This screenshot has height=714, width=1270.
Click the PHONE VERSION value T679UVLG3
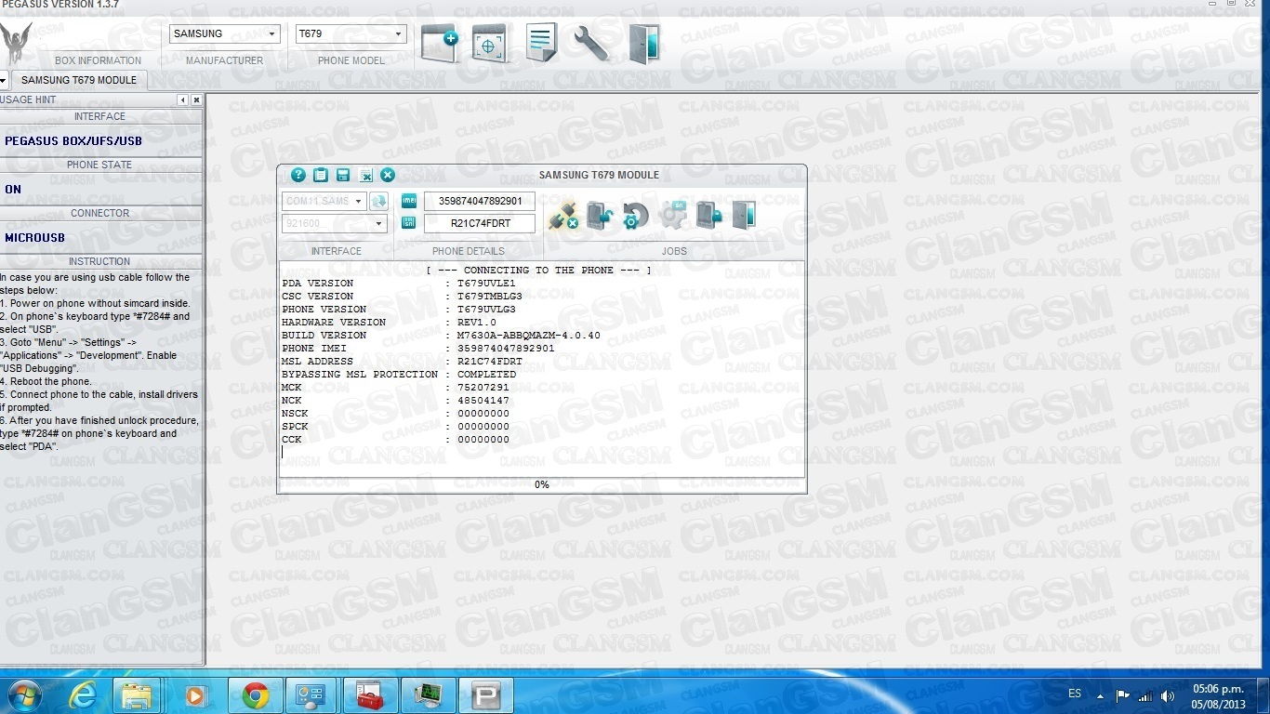pos(485,309)
